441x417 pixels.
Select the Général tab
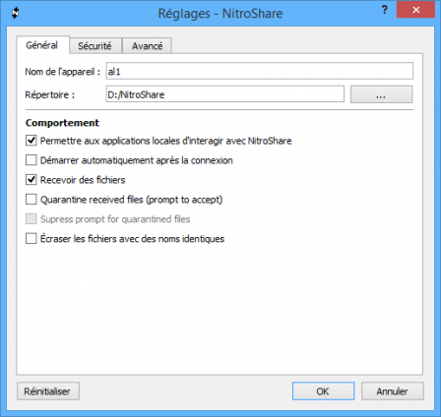42,45
